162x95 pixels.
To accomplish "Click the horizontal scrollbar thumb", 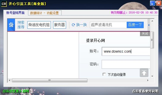I will [x=50, y=80].
